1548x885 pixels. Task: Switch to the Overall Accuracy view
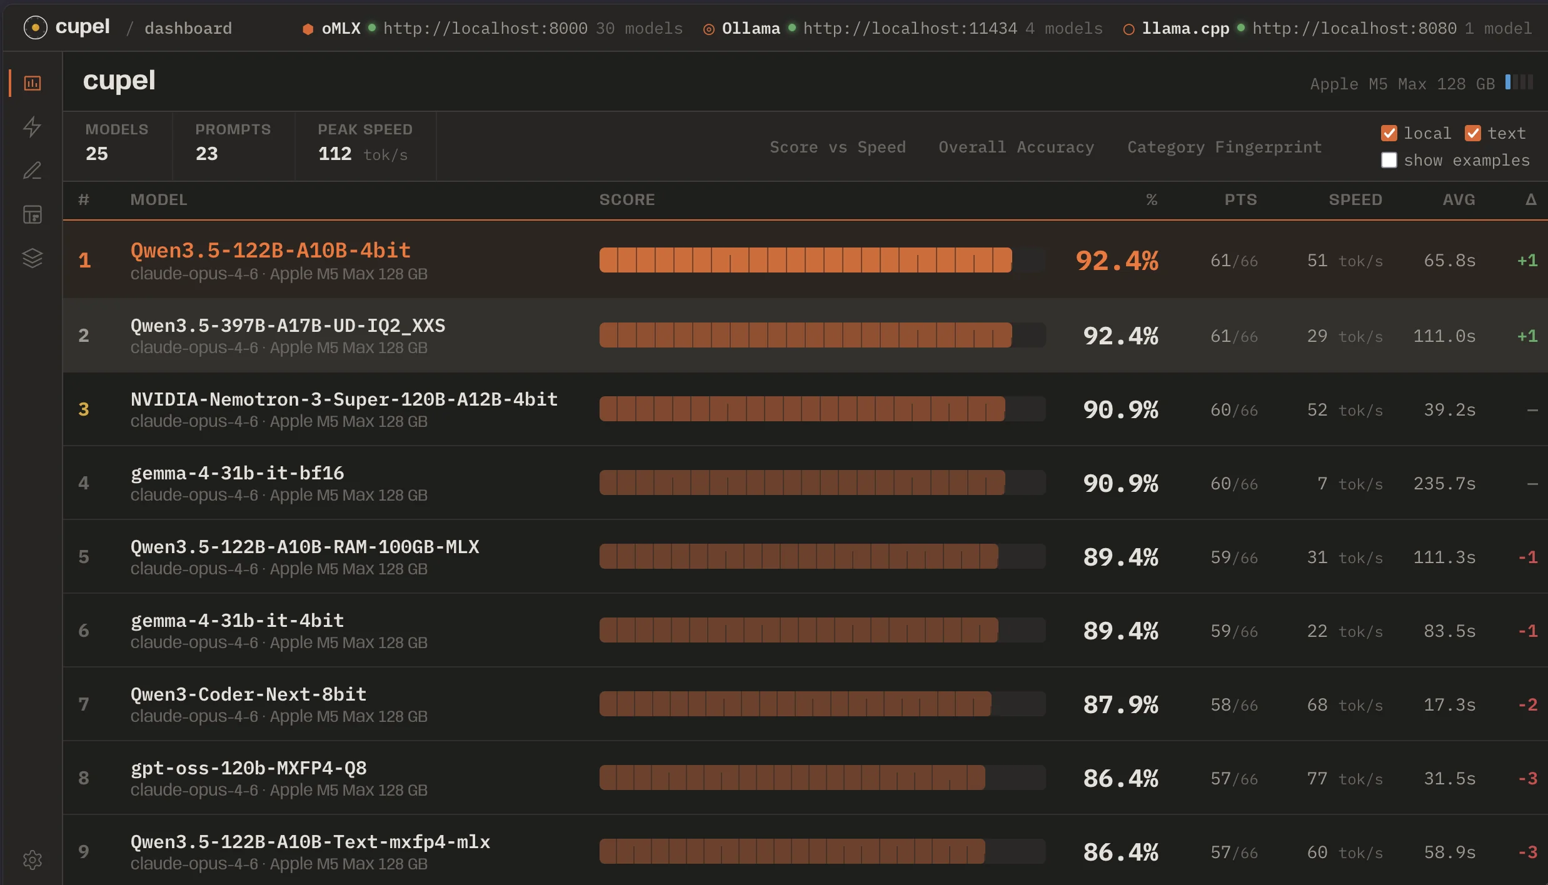point(1016,147)
